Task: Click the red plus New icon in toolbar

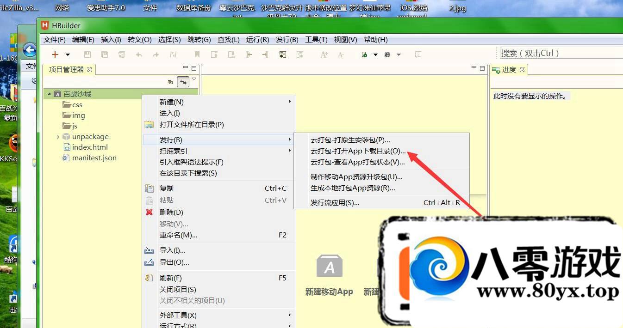Action: [x=55, y=55]
